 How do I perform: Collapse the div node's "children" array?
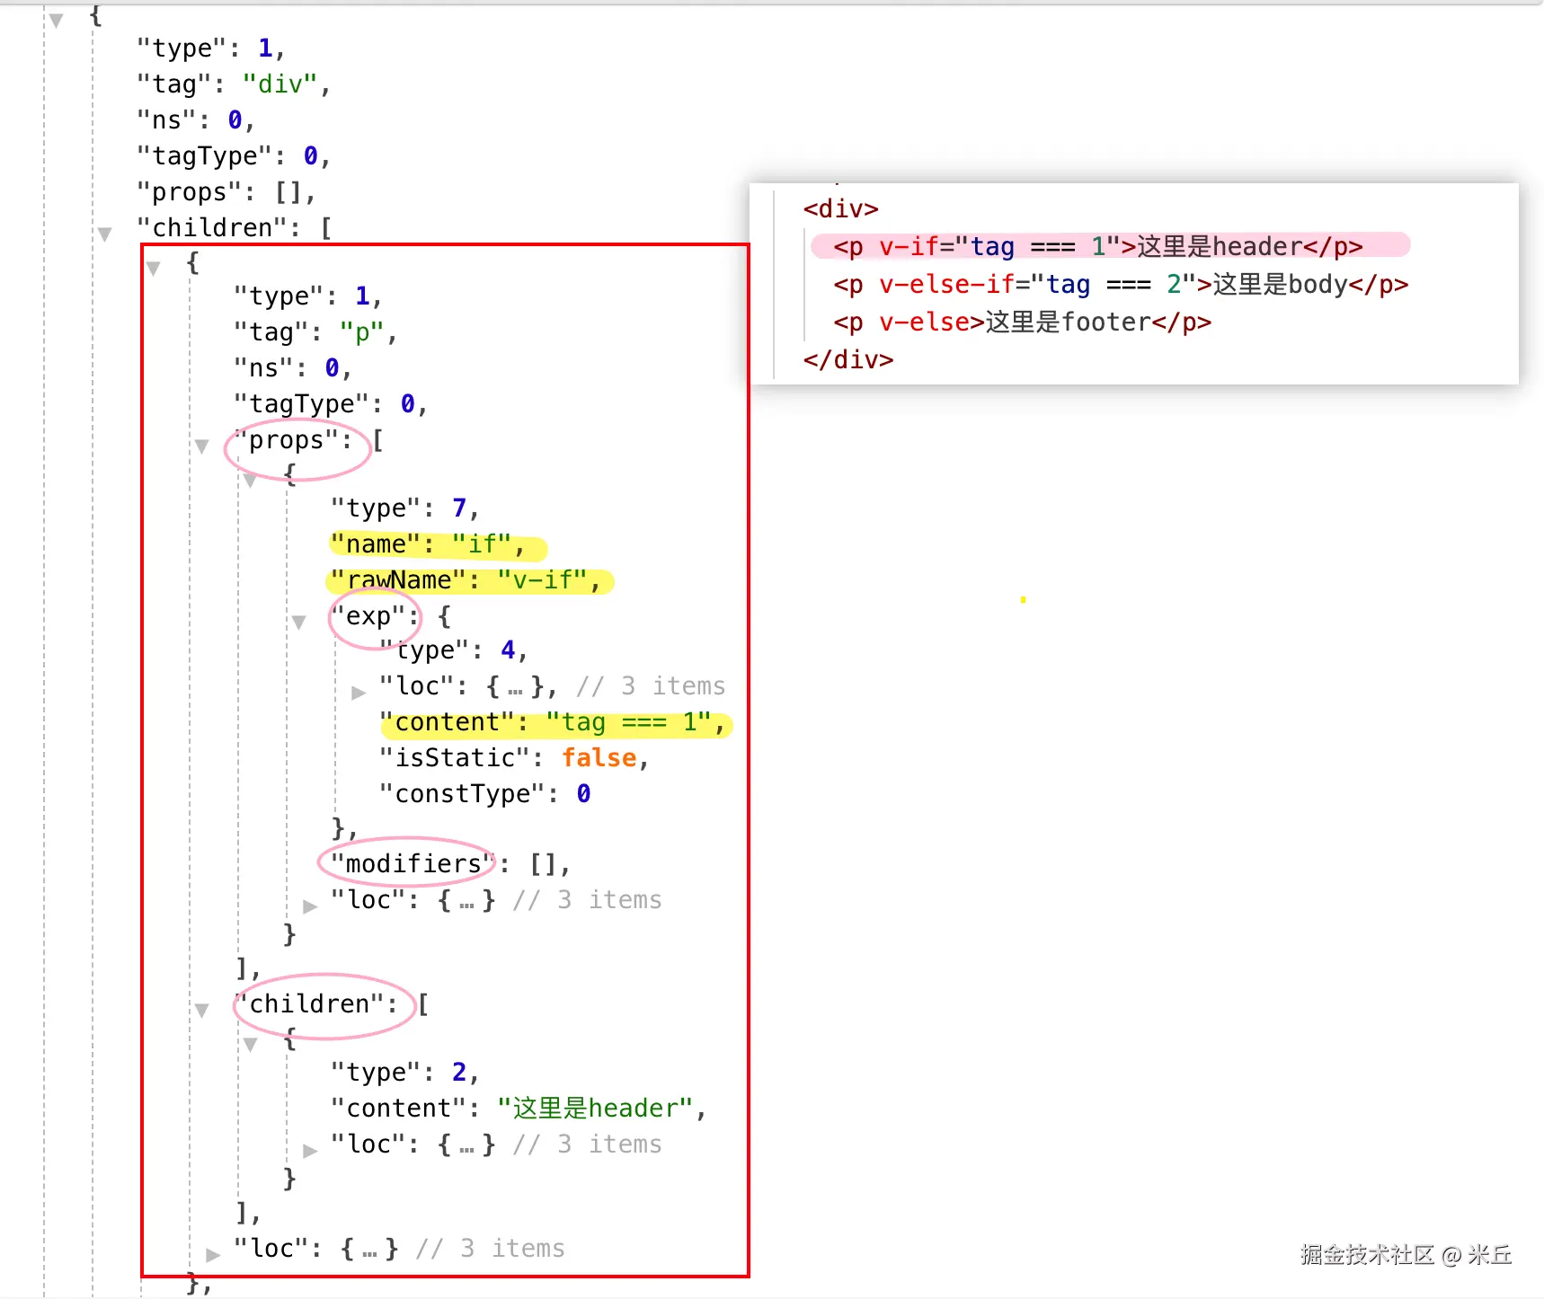pyautogui.click(x=104, y=234)
